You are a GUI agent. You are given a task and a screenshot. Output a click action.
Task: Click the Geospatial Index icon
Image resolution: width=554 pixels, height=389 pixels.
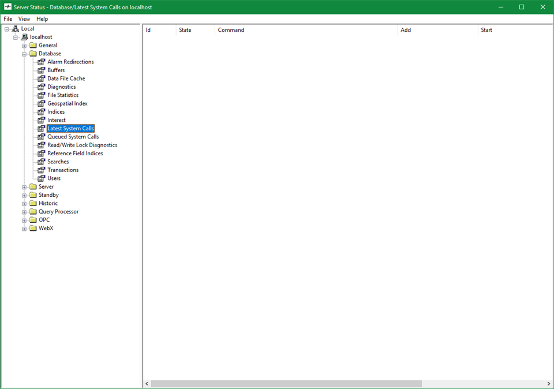click(42, 104)
